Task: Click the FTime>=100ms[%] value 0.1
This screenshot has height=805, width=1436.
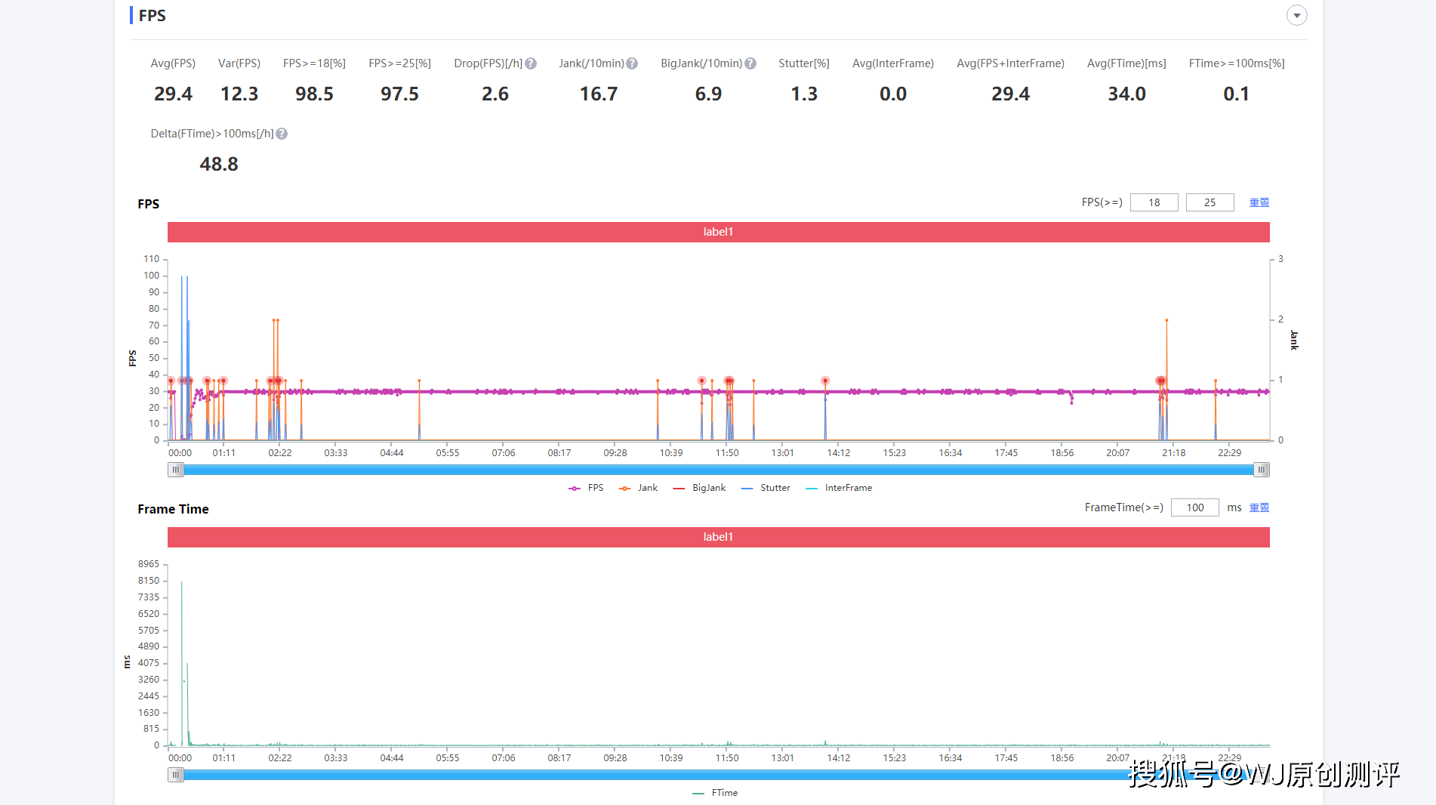Action: point(1236,94)
